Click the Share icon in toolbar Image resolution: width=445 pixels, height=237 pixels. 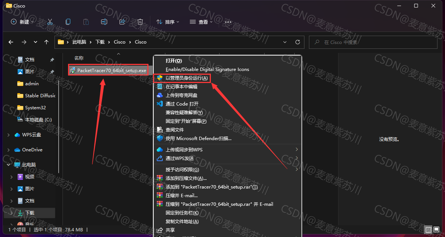(x=122, y=22)
